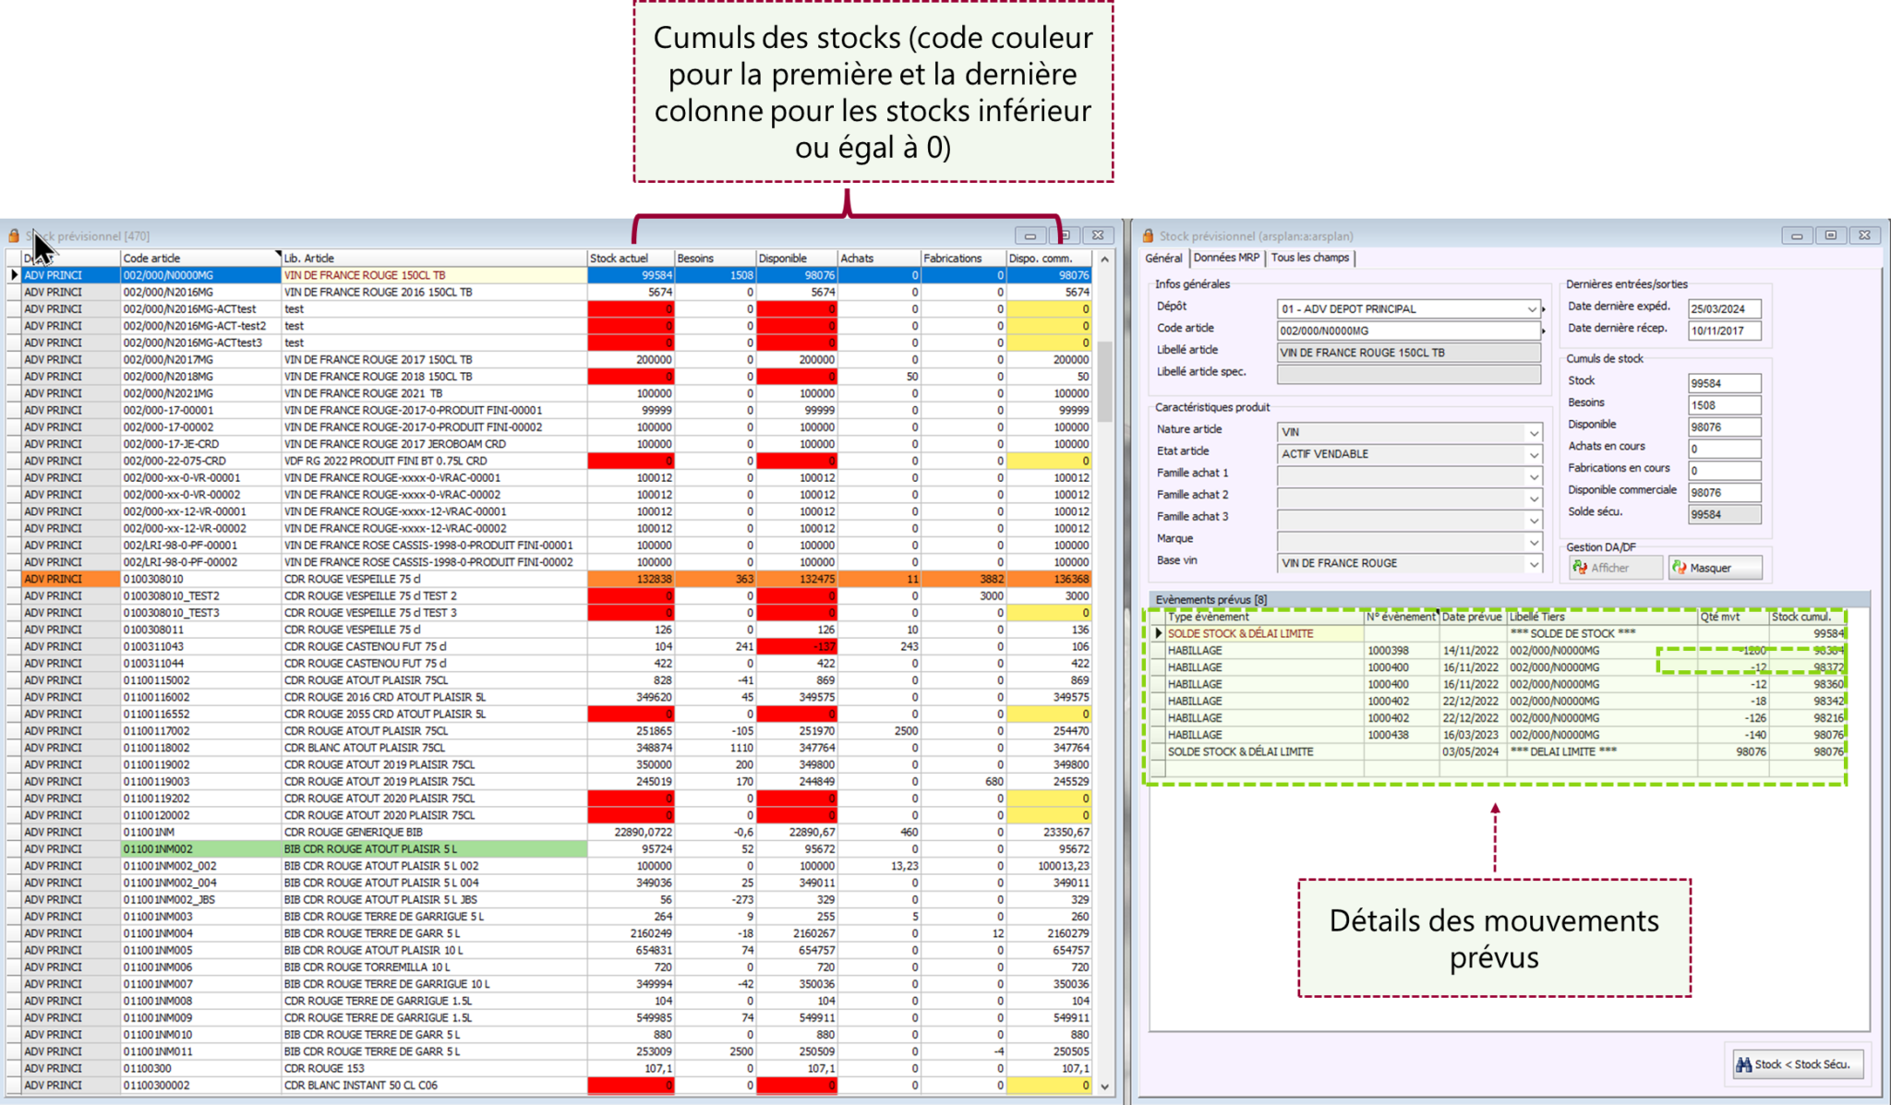Expand the Etat article combo box
This screenshot has height=1105, width=1891.
(x=1533, y=454)
